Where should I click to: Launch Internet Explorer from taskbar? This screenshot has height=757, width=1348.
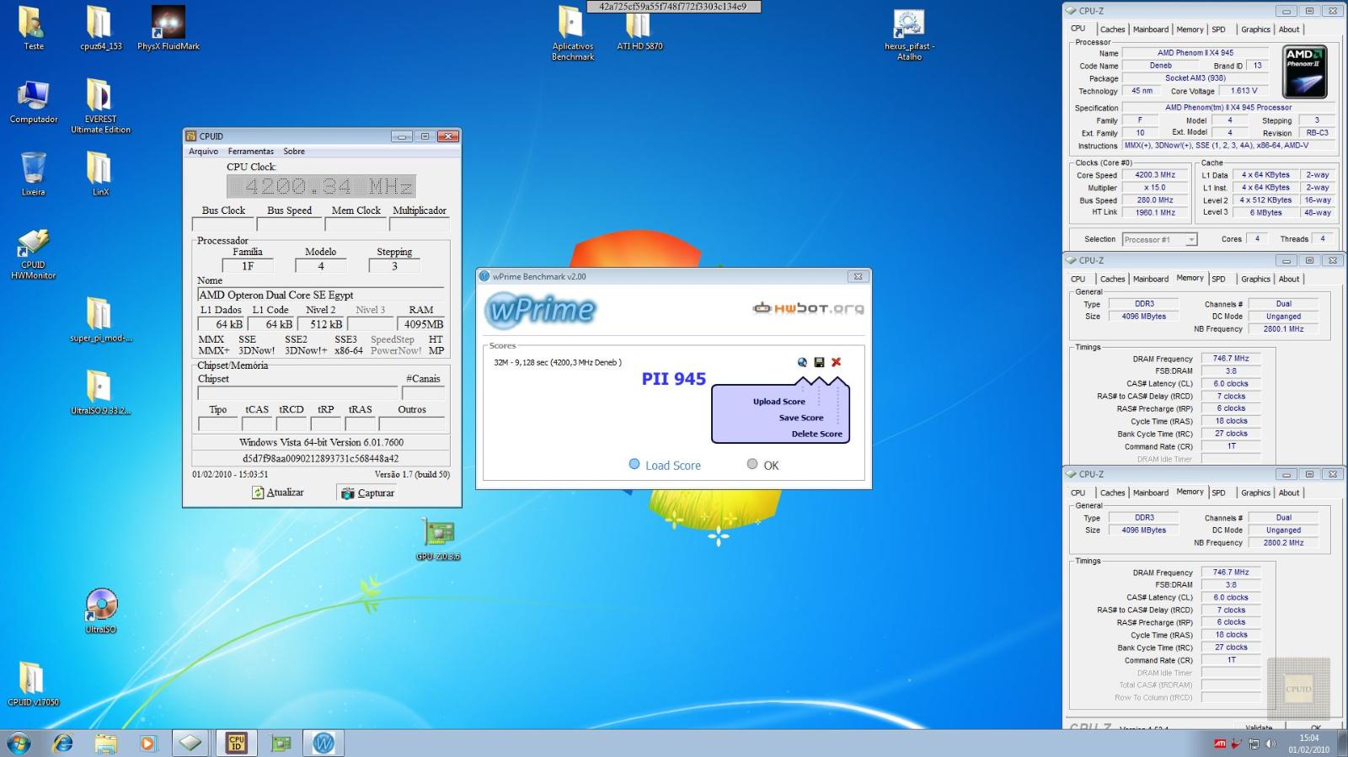(63, 743)
